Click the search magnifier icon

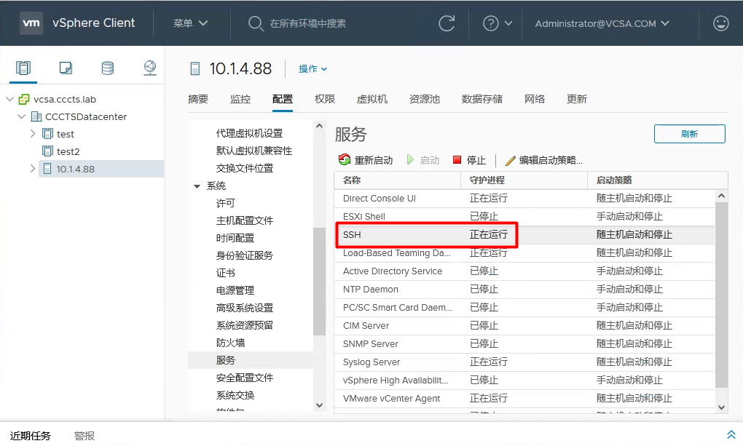tap(255, 23)
